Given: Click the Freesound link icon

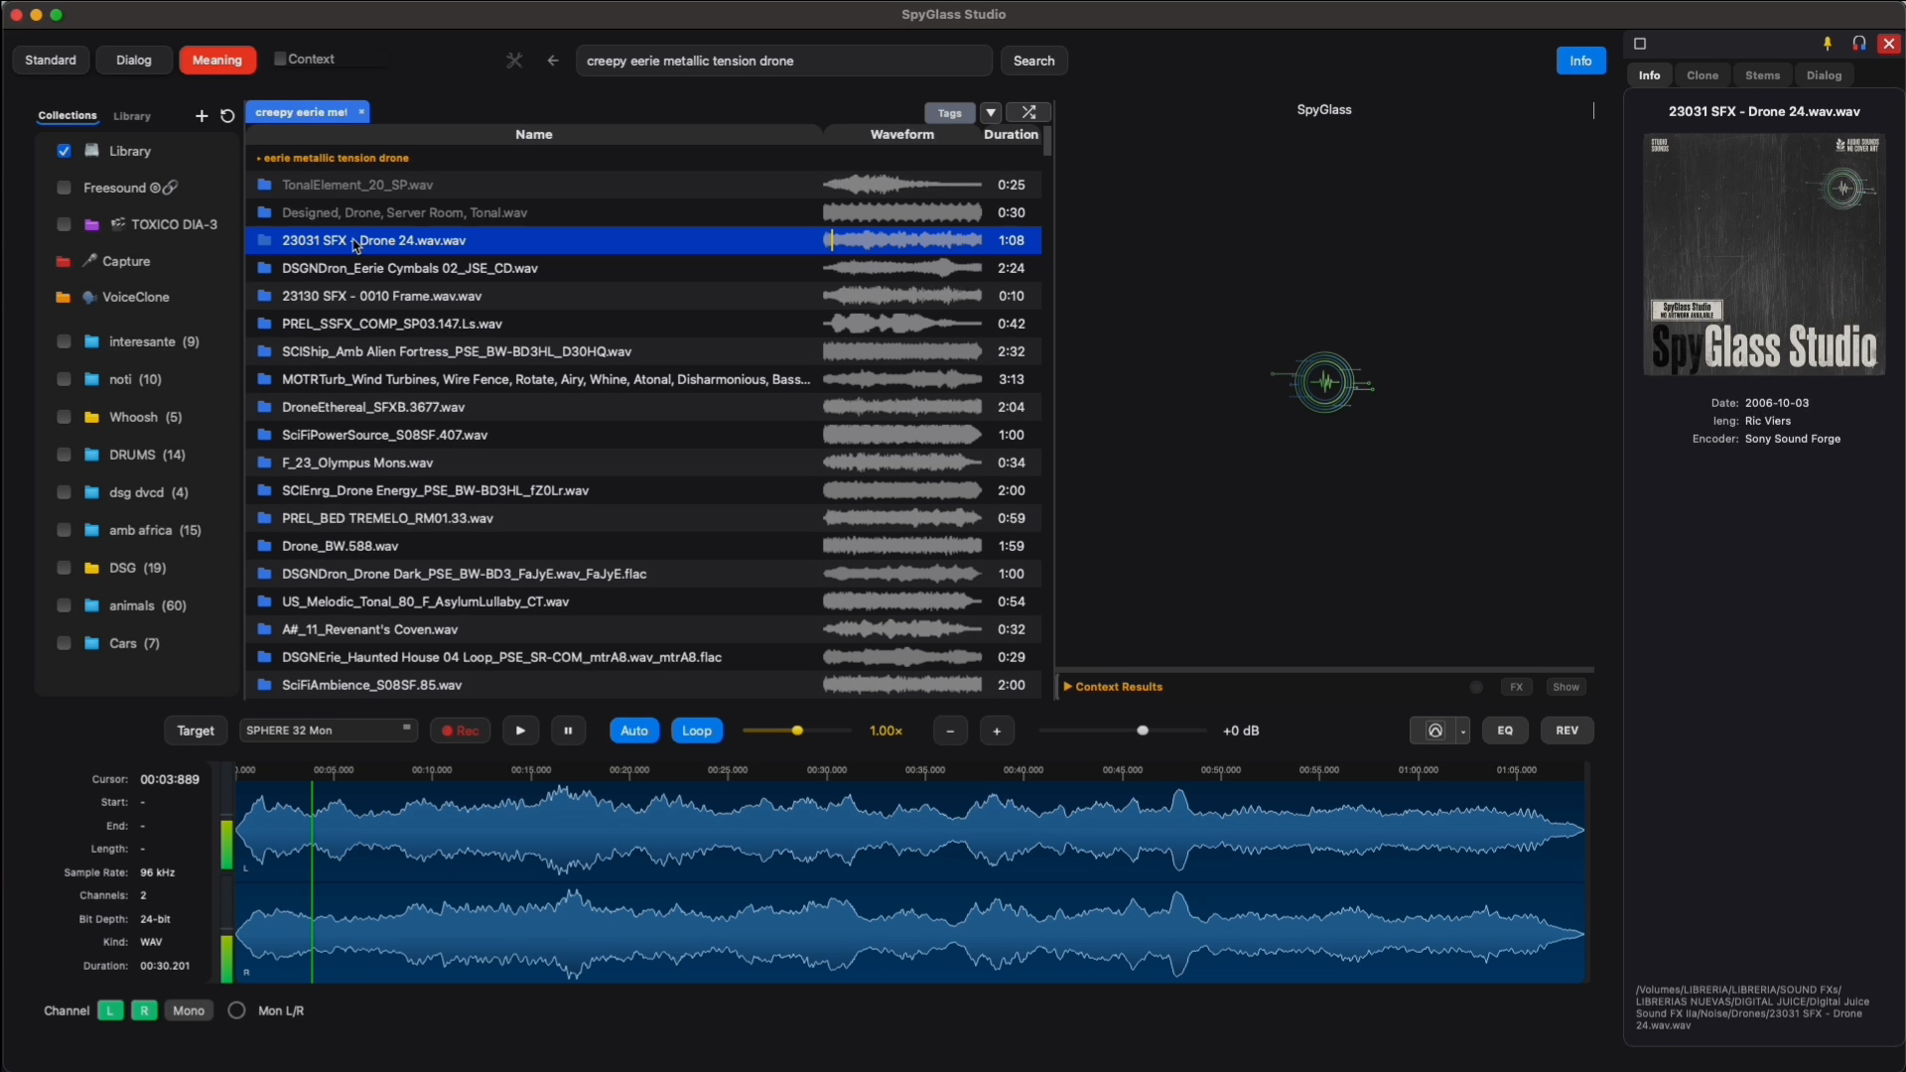Looking at the screenshot, I should [x=171, y=188].
